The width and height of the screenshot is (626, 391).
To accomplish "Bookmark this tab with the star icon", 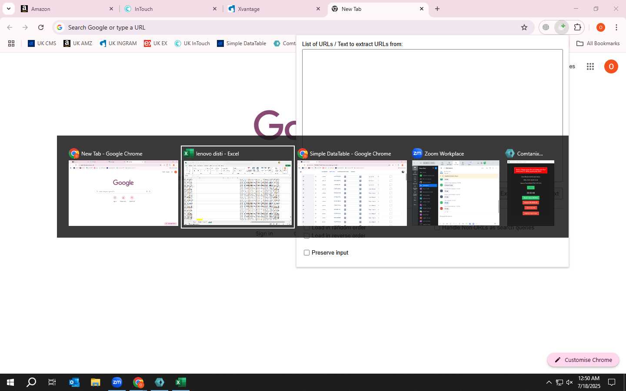I will pos(524,27).
